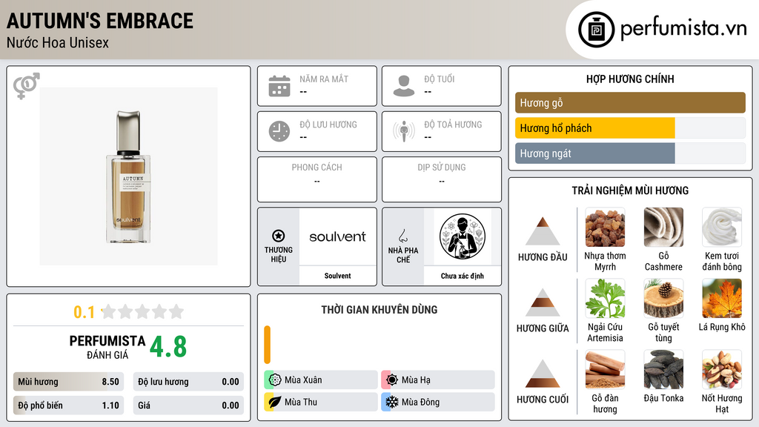Click the clock icon for Độ Lưu Hương
The width and height of the screenshot is (759, 427).
[x=279, y=131]
